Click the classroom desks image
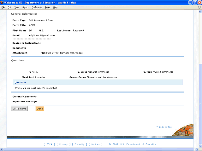Screen dimensions: 202x151 pos(184,130)
